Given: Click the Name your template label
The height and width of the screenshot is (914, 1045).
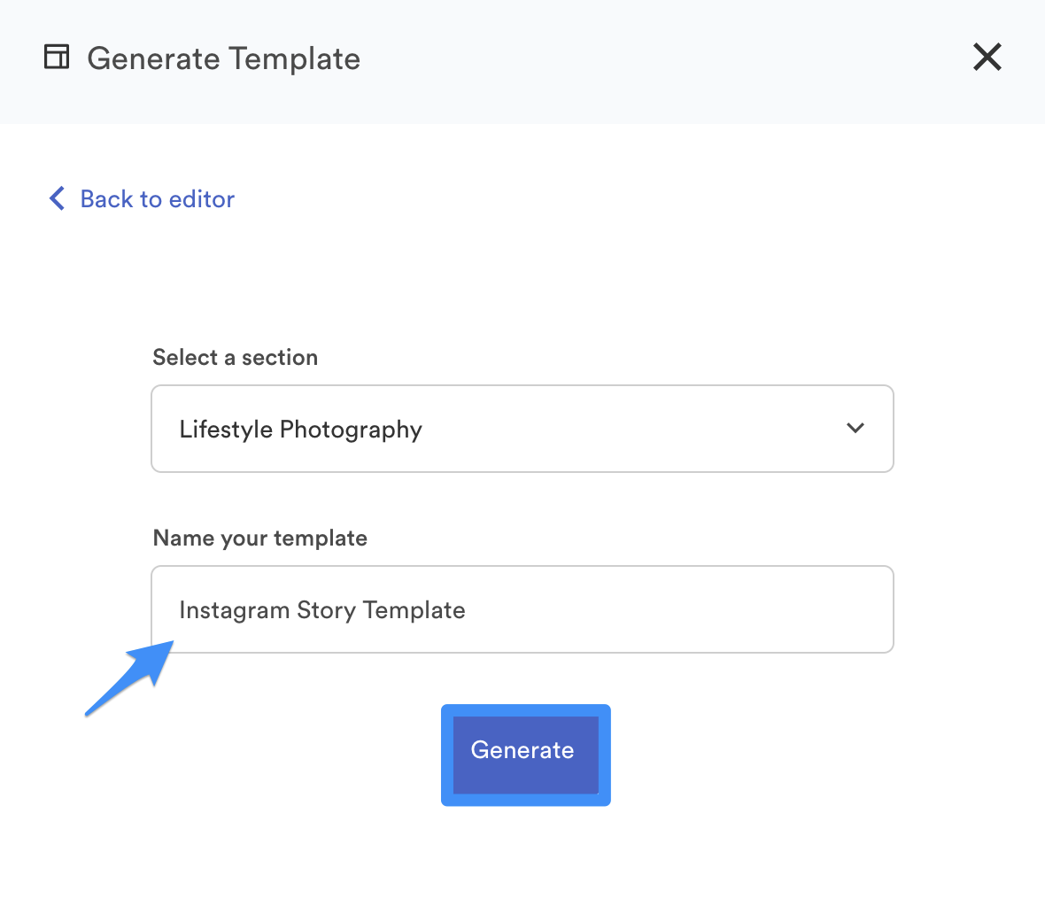Looking at the screenshot, I should (x=259, y=538).
